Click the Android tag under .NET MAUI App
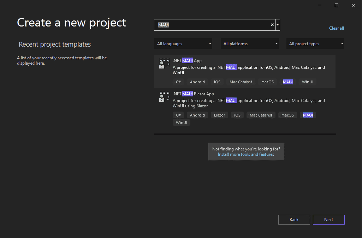 coord(197,82)
